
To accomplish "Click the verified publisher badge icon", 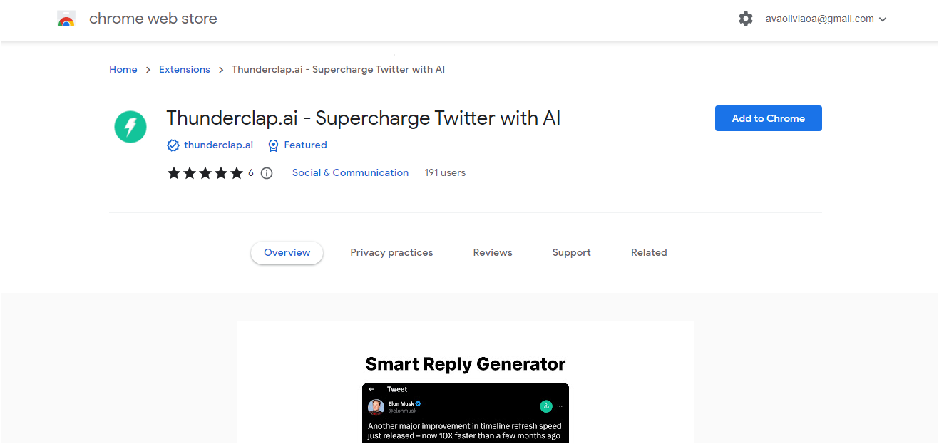I will 173,145.
